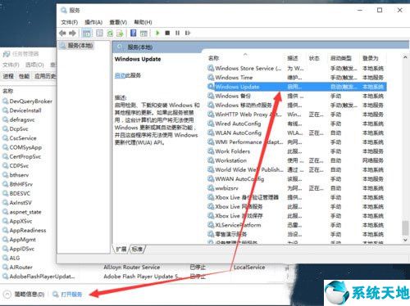Select the Windows Update service row
This screenshot has width=410, height=306.
coord(297,87)
